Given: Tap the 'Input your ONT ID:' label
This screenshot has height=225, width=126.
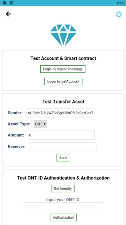Looking at the screenshot, I should click(x=63, y=200).
